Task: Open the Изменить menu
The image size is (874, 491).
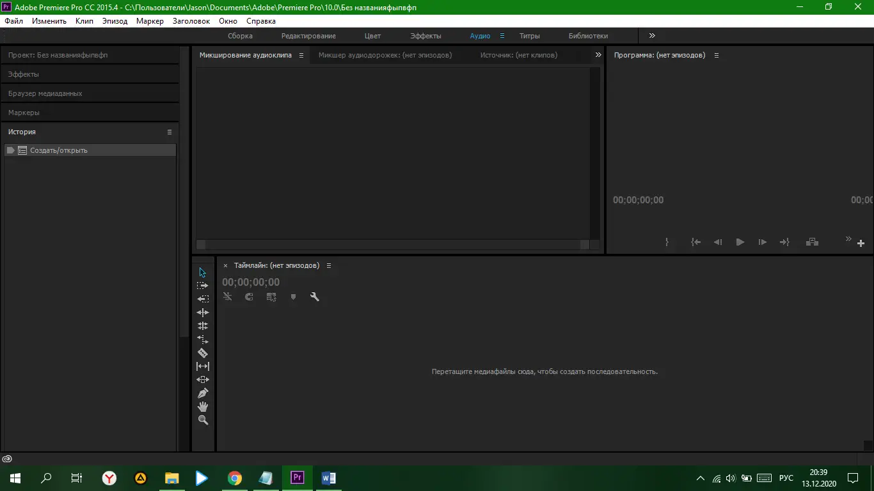Action: point(49,21)
